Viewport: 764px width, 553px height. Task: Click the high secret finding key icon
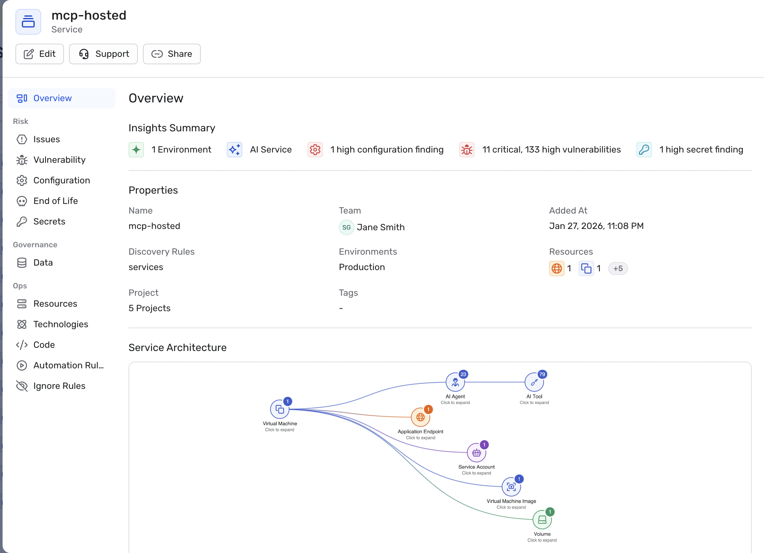(x=644, y=150)
